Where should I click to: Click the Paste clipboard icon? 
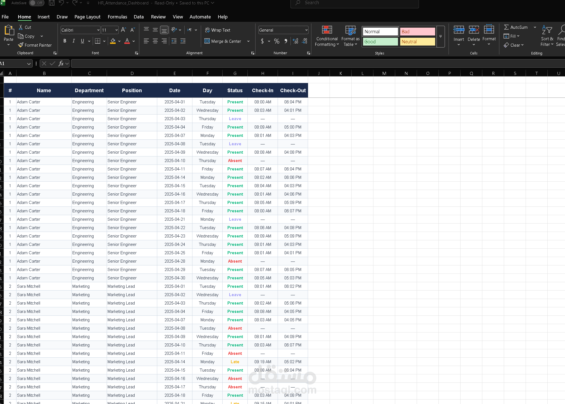click(9, 30)
